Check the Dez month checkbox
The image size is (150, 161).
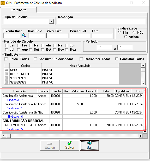click(x=67, y=50)
